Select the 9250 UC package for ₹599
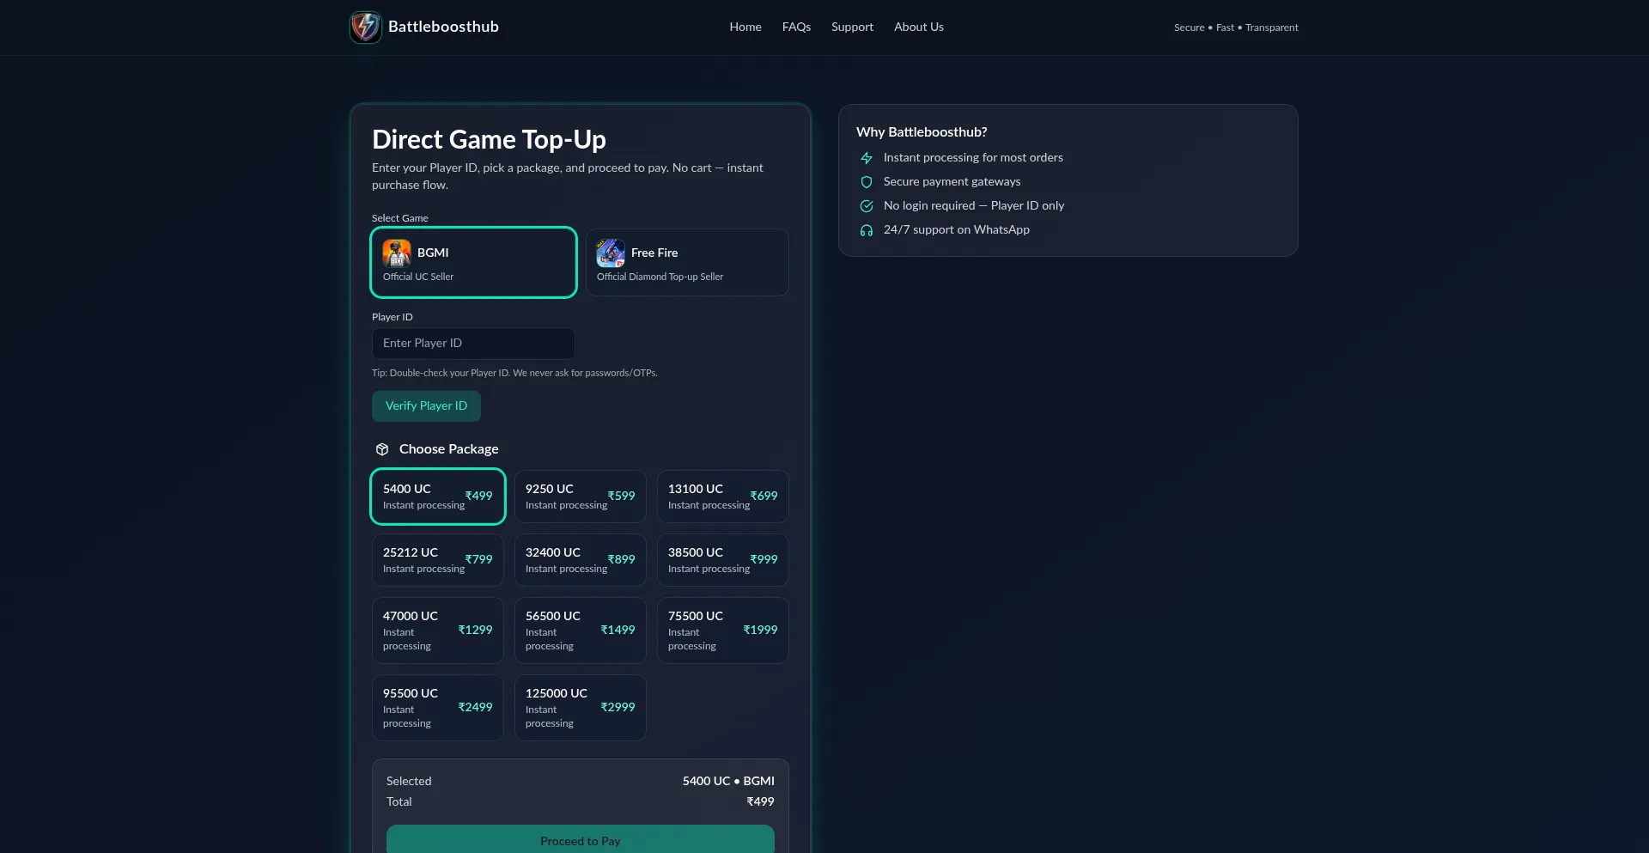Image resolution: width=1649 pixels, height=853 pixels. (580, 497)
